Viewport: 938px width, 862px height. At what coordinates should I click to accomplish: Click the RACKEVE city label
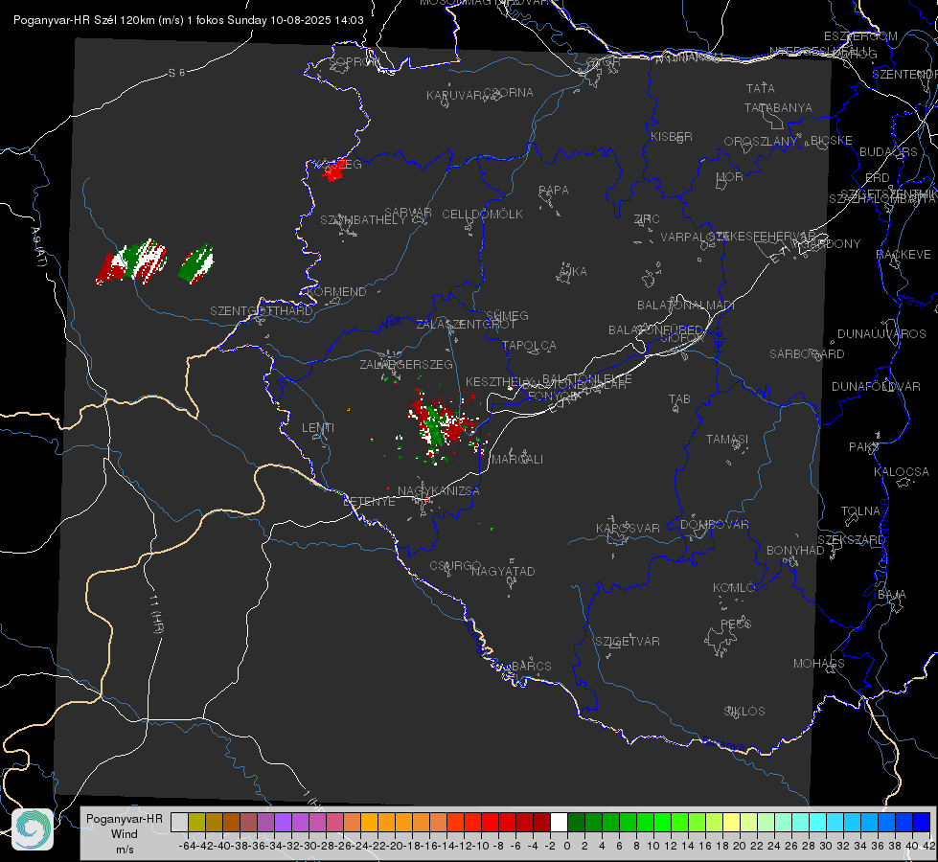(904, 255)
